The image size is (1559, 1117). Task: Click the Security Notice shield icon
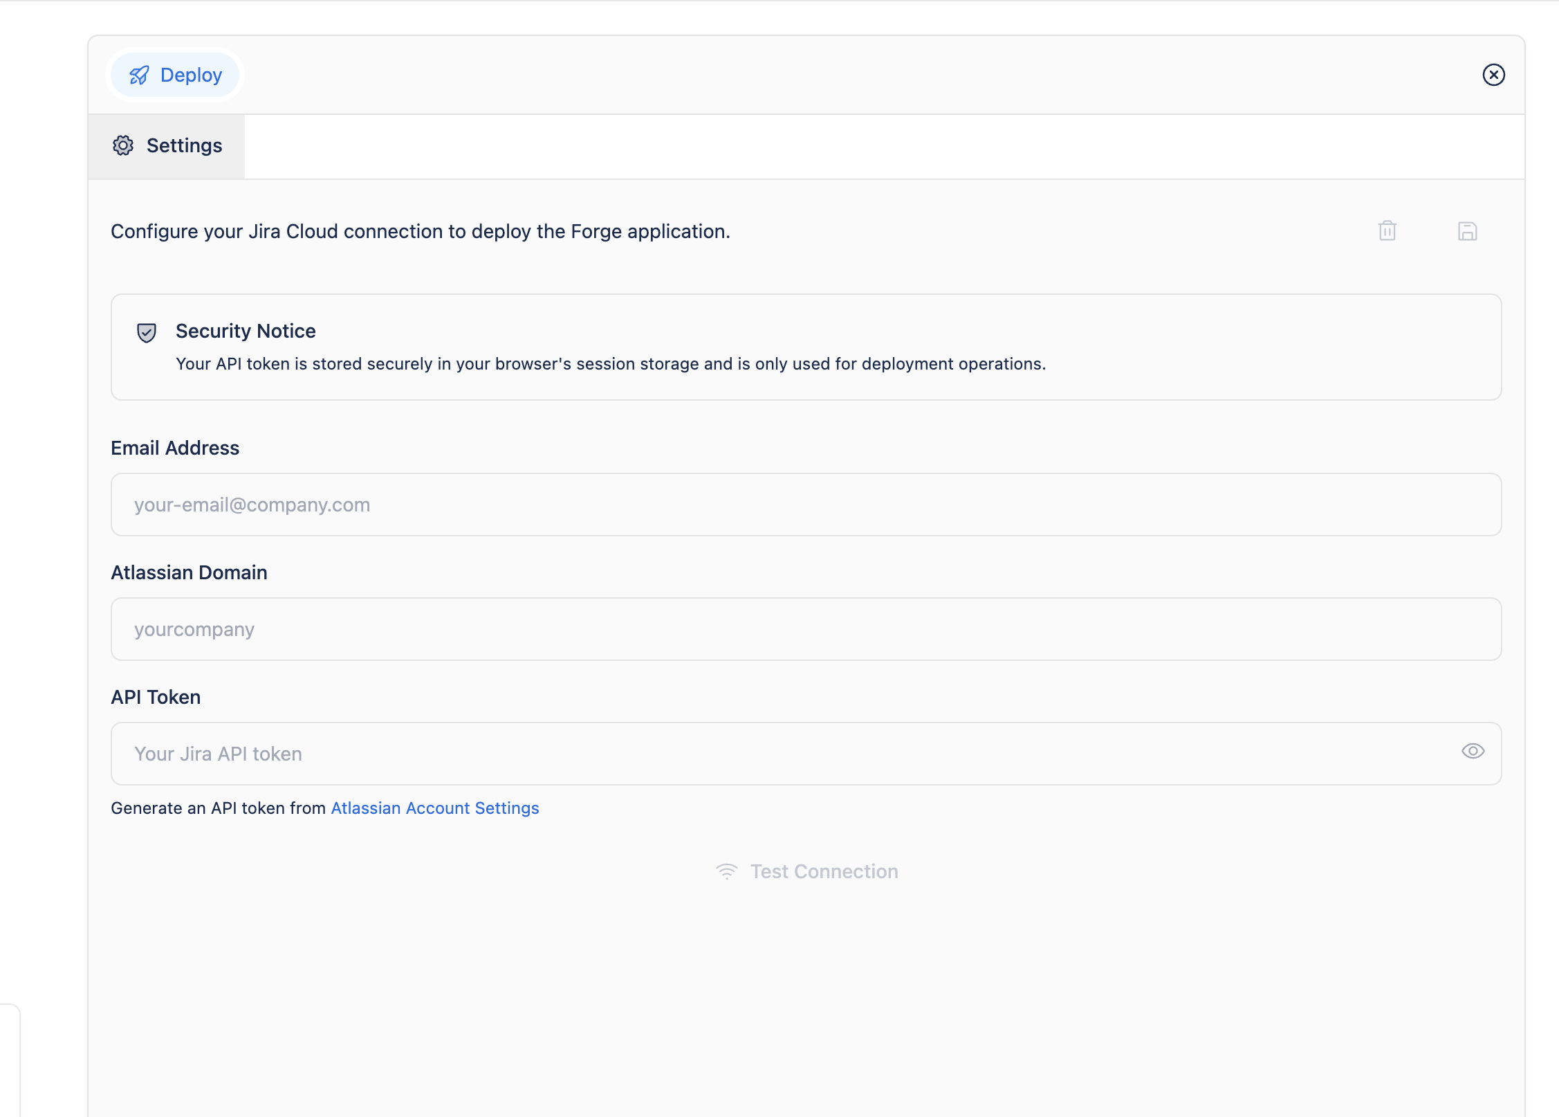(x=147, y=333)
